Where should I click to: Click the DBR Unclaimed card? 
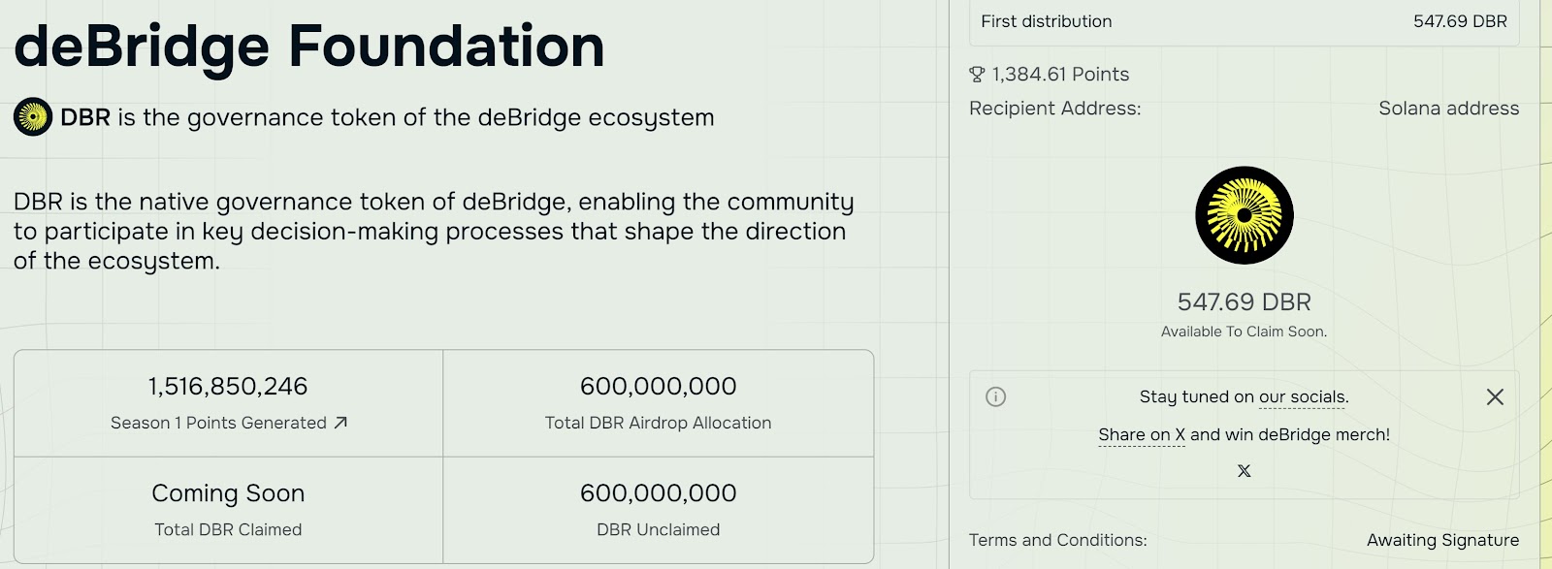click(658, 510)
